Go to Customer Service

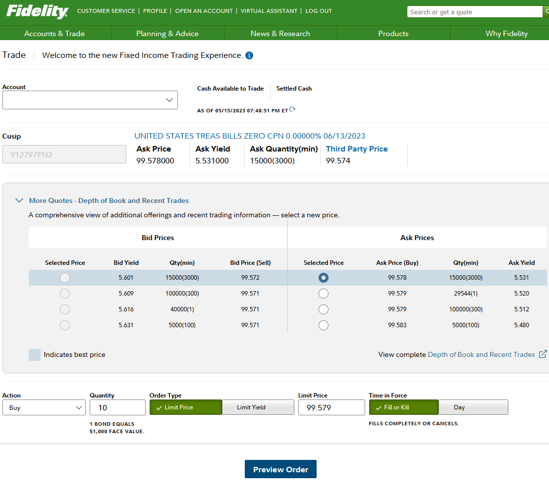coord(106,11)
